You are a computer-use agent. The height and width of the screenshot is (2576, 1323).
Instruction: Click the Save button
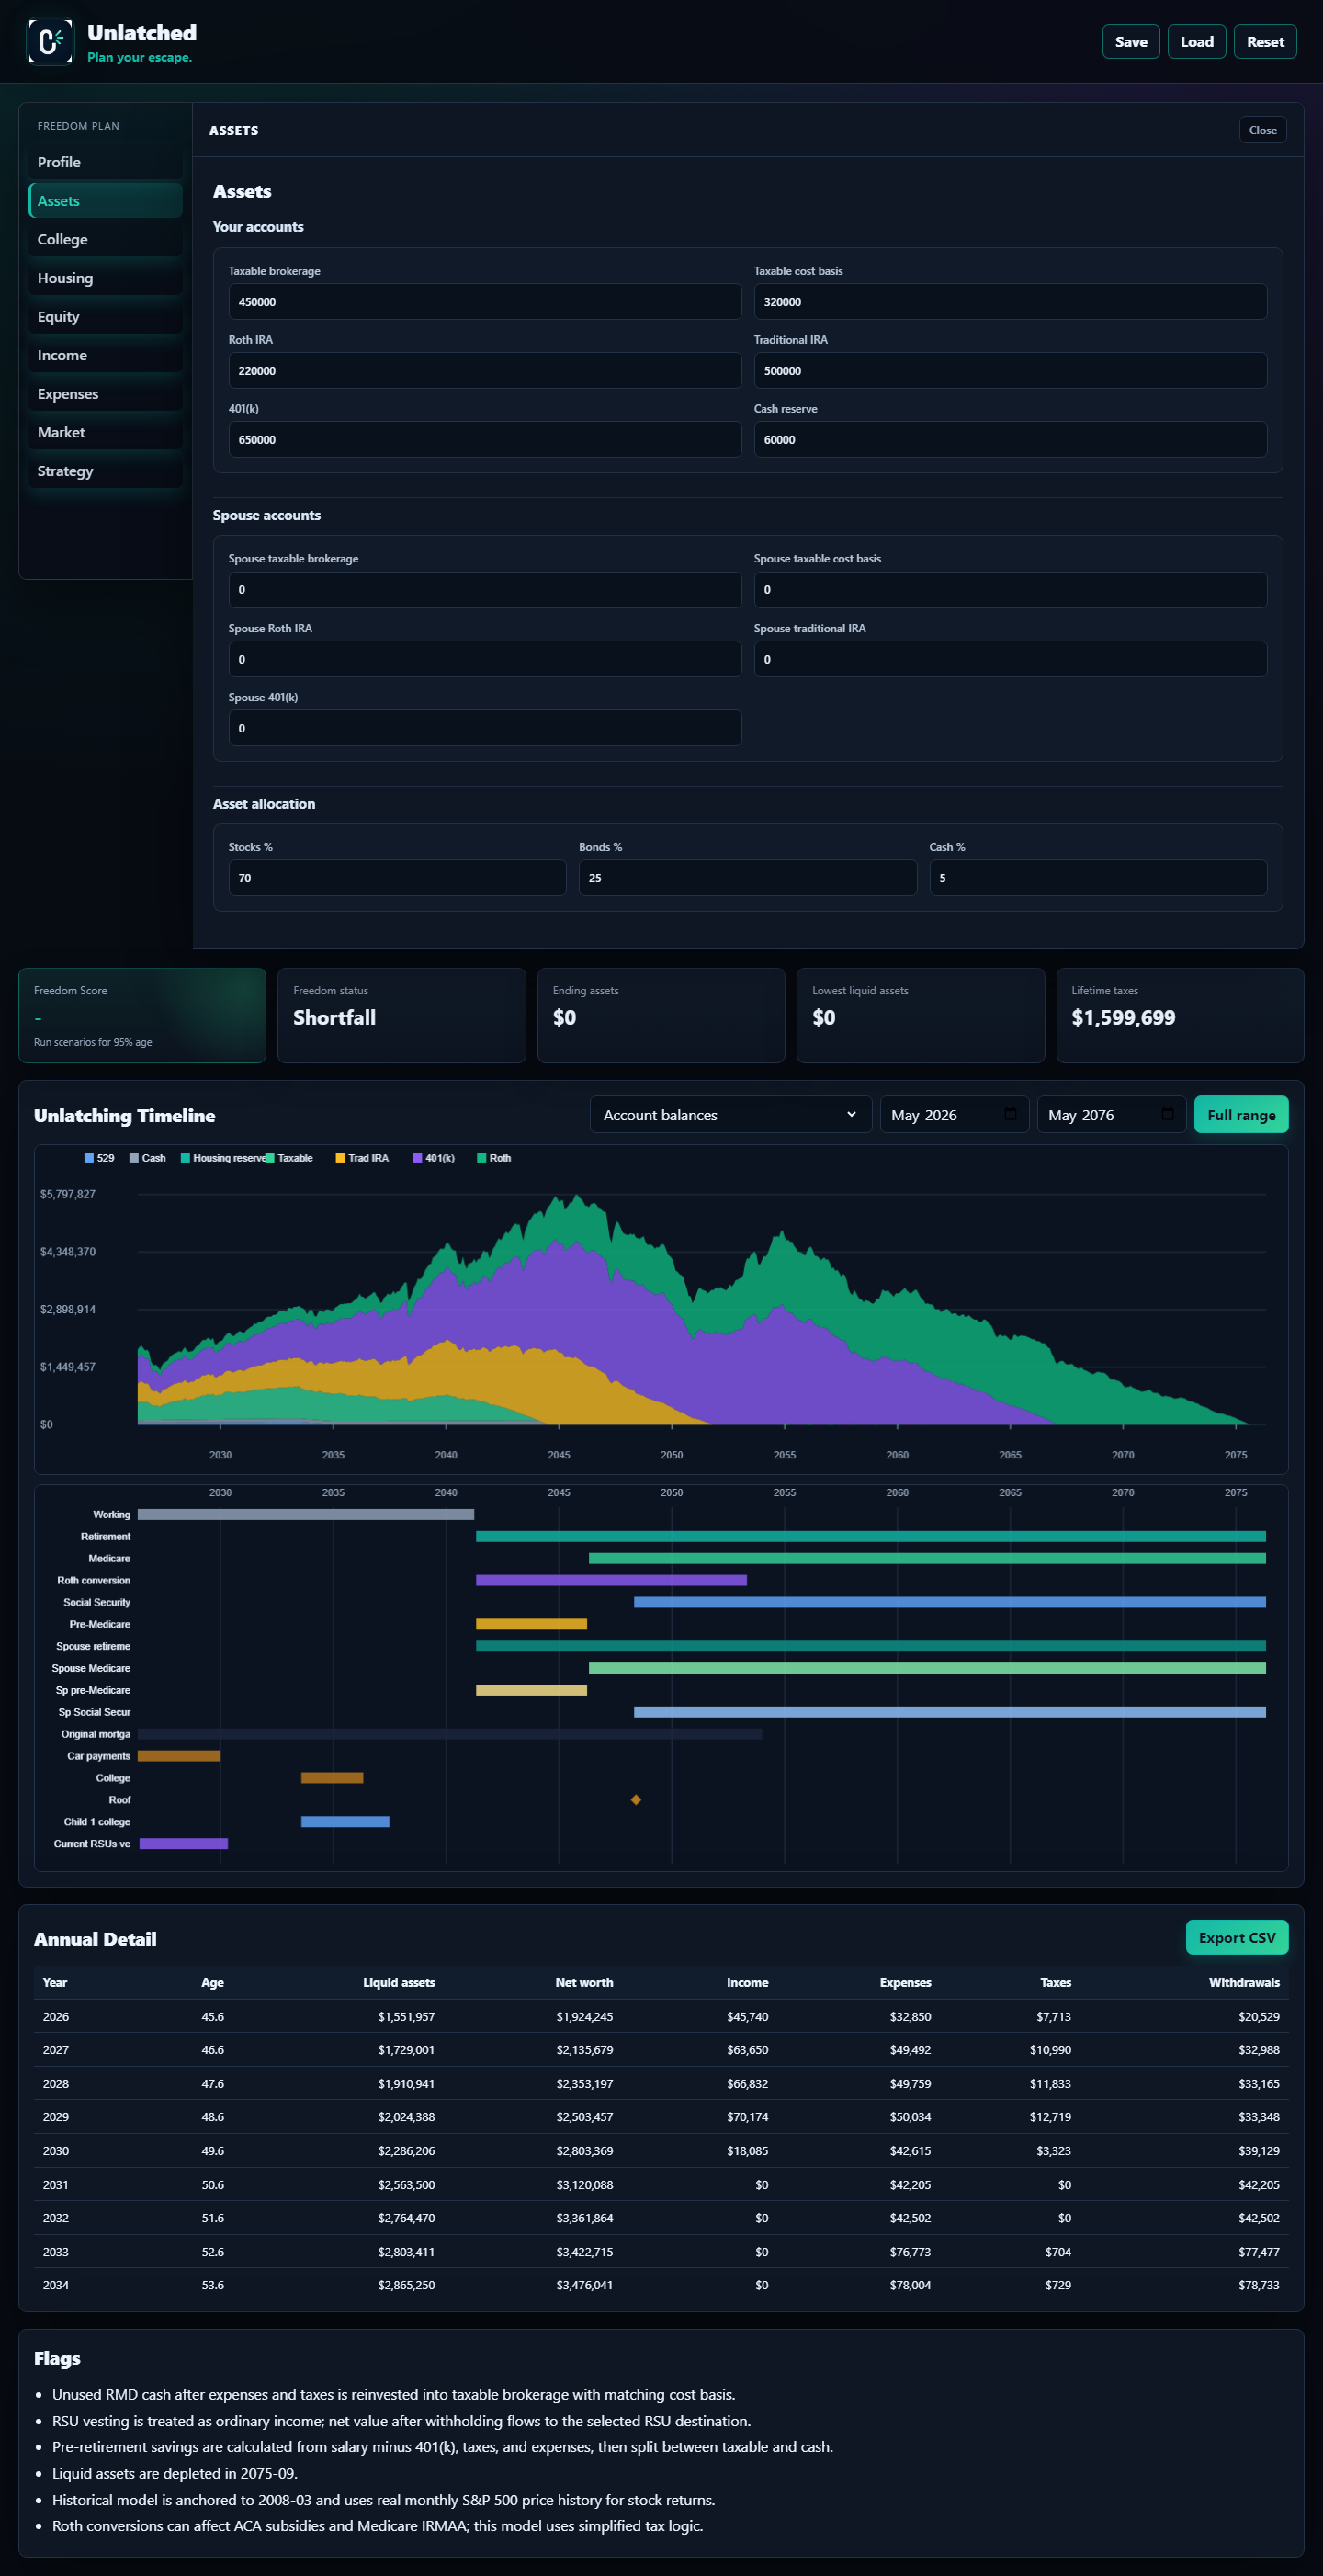click(1131, 41)
